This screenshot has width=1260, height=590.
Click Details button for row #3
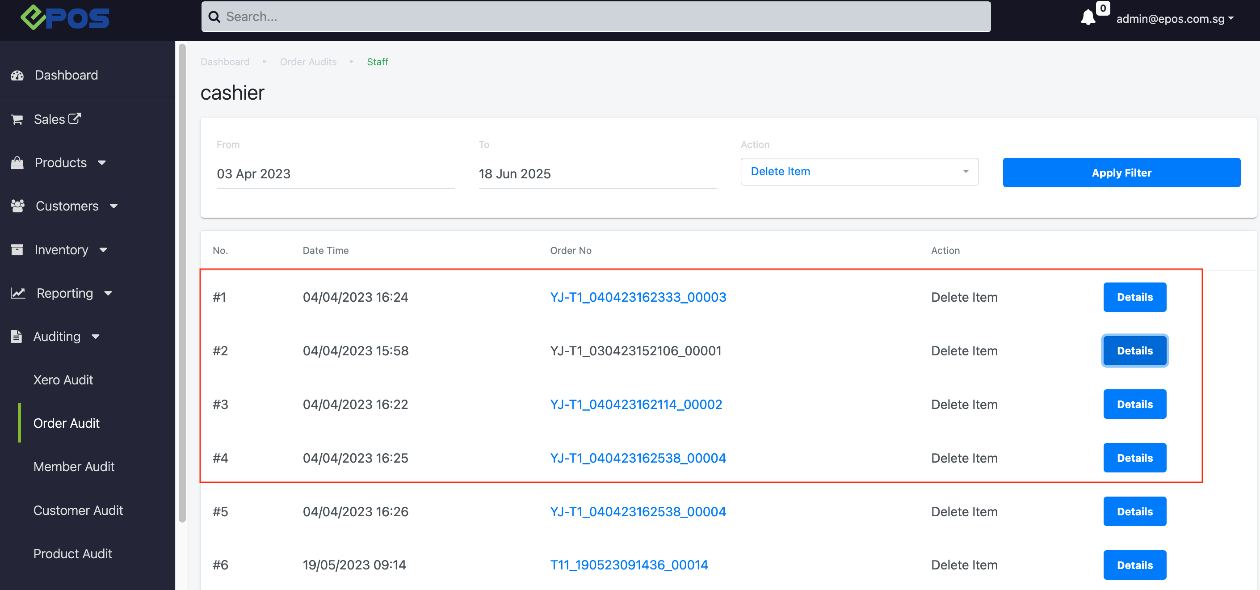coord(1134,404)
